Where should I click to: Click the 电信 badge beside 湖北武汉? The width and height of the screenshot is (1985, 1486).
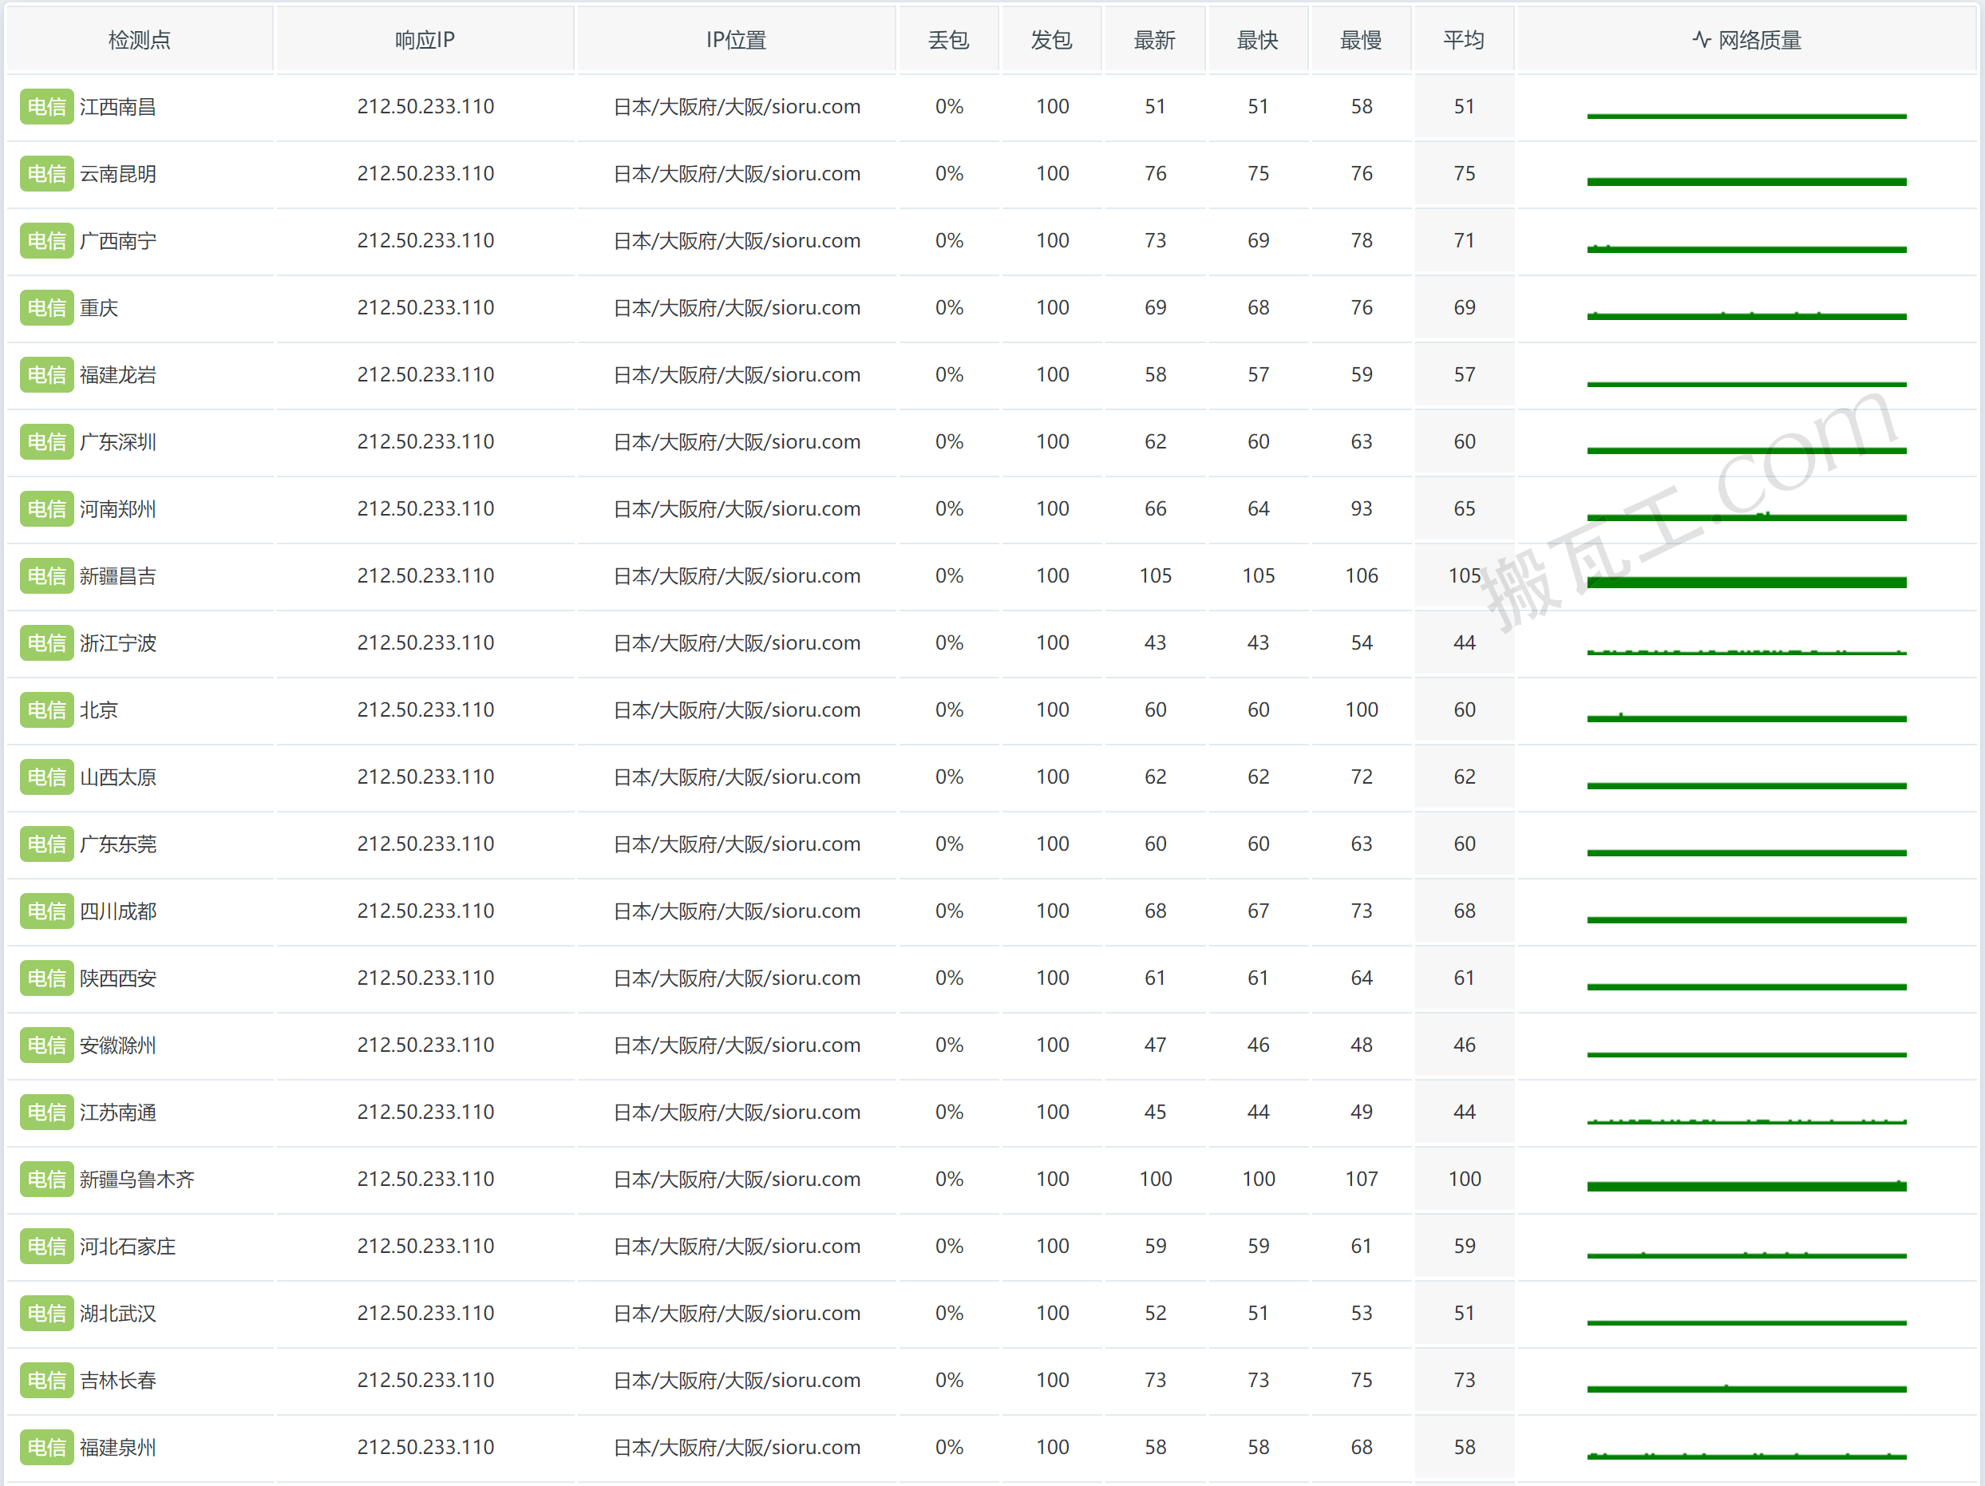pos(46,1314)
